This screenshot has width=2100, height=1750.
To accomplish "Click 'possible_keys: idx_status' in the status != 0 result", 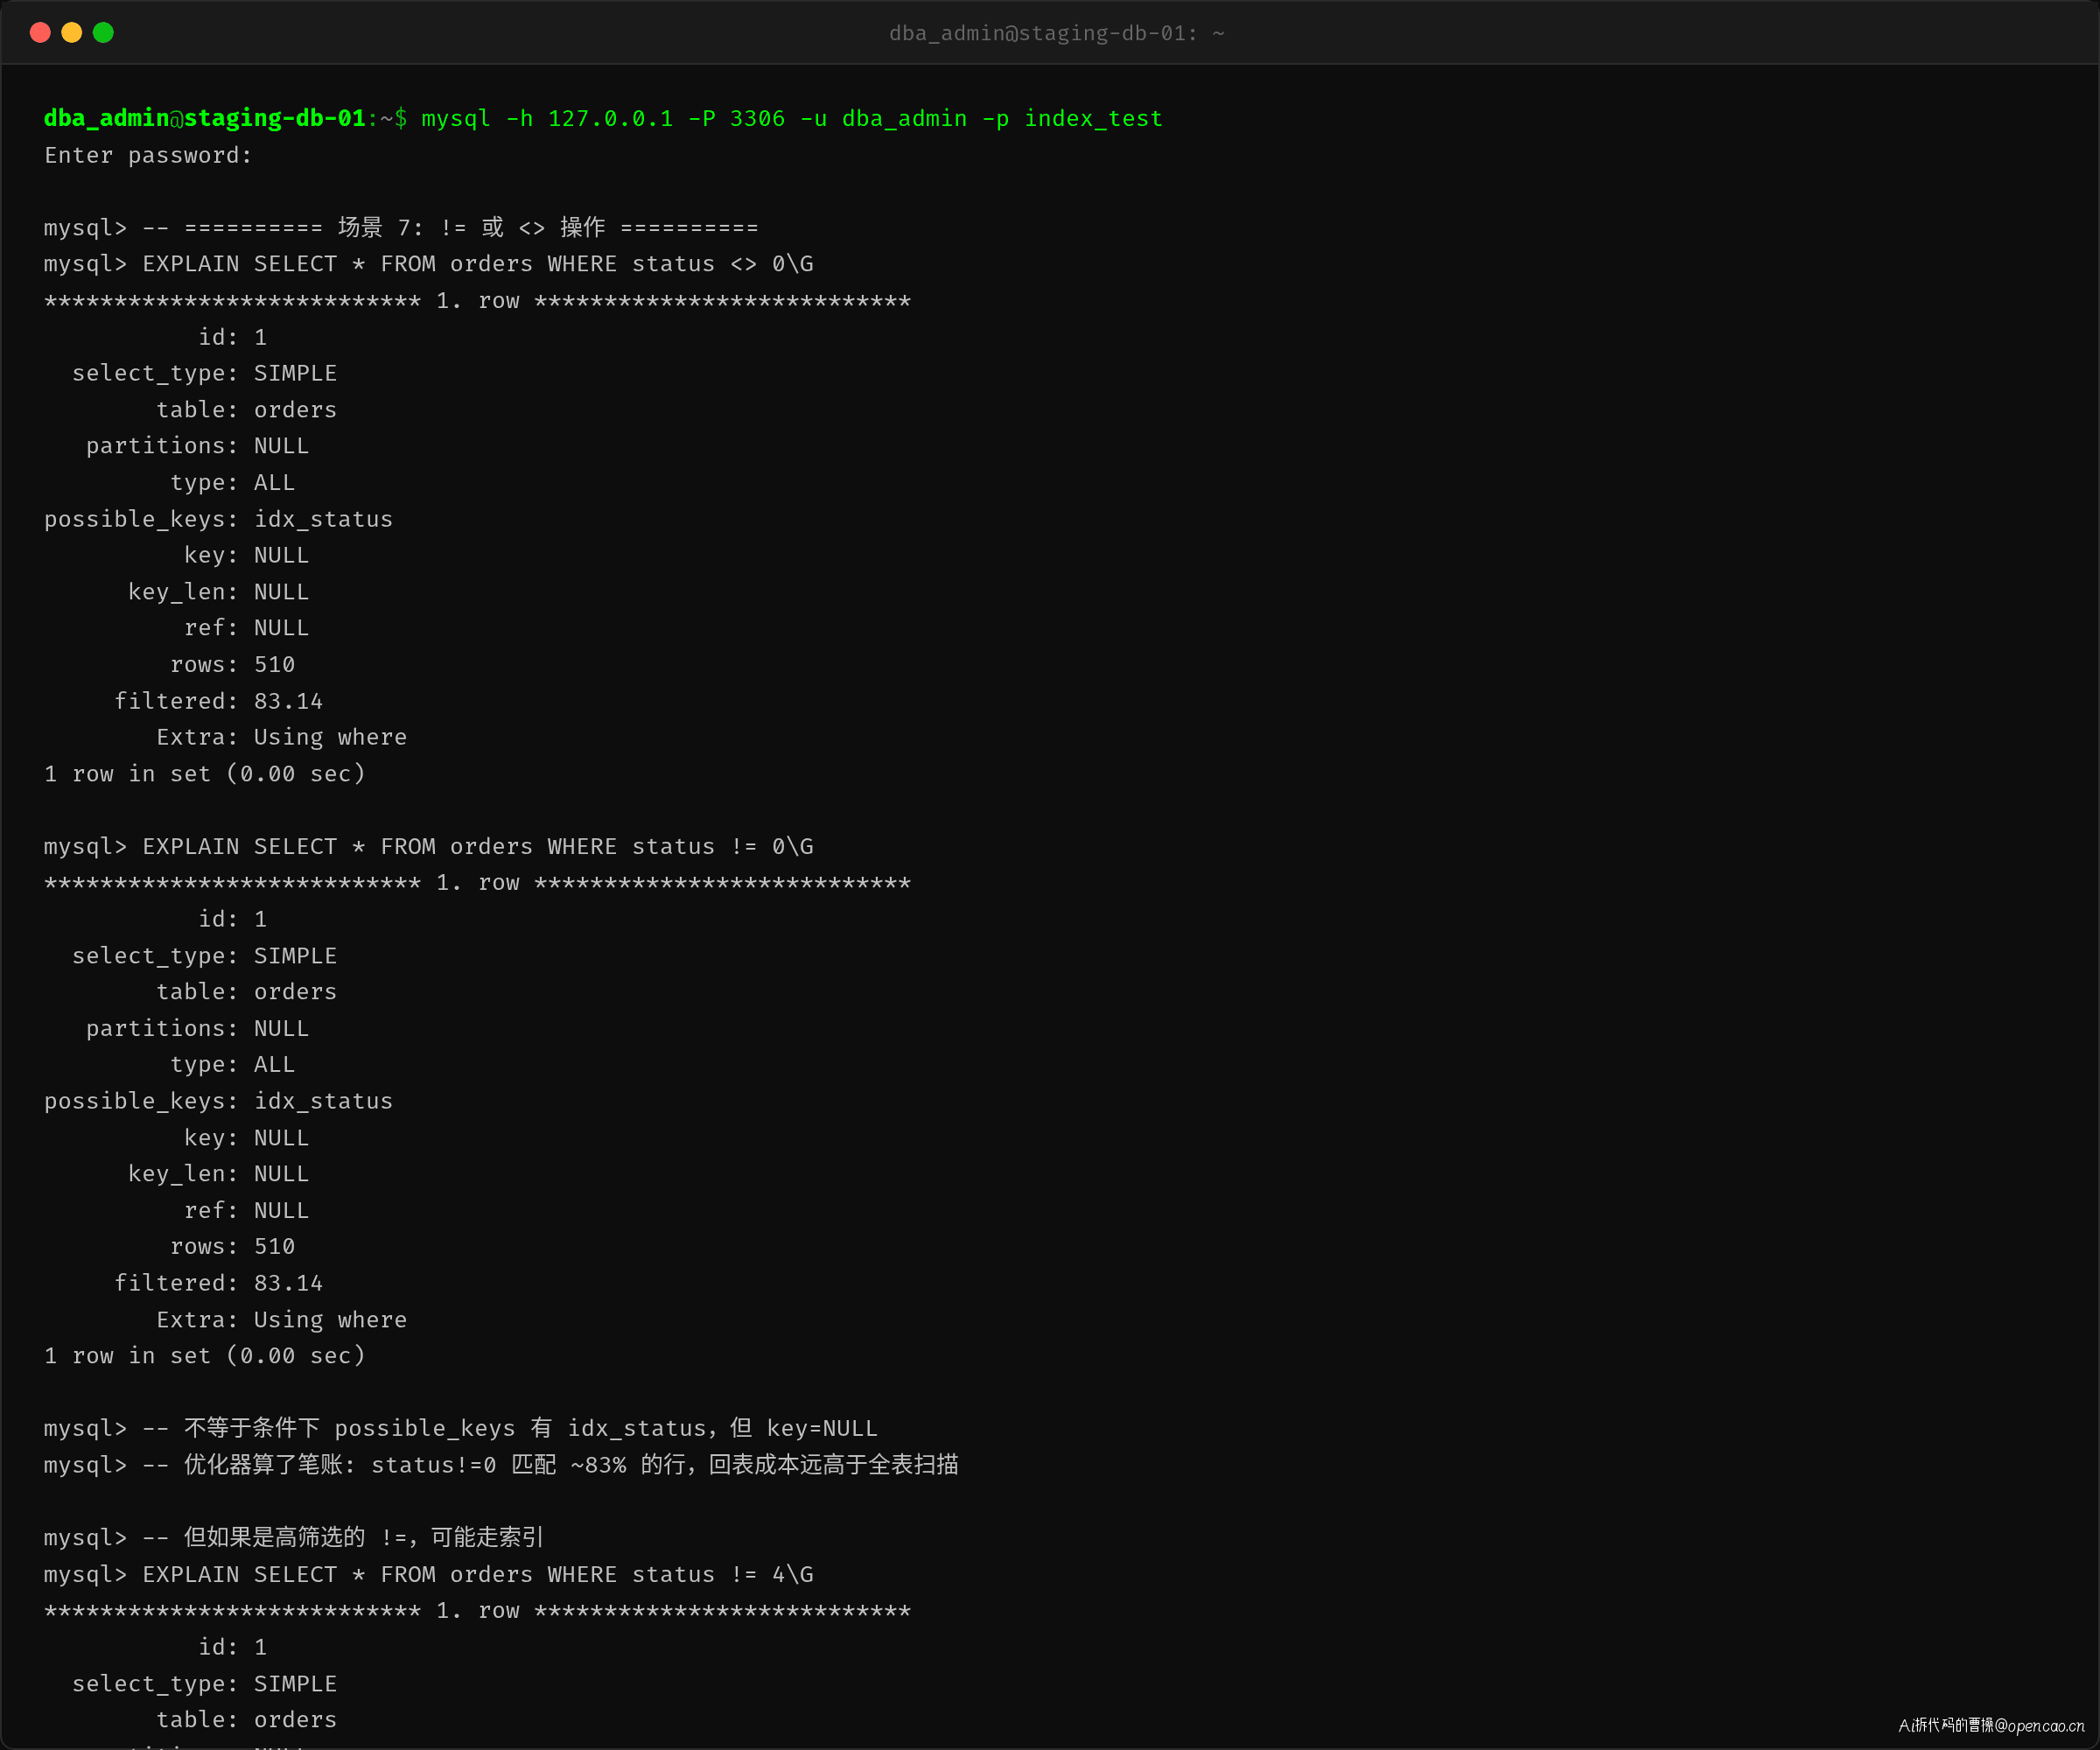I will 218,1101.
